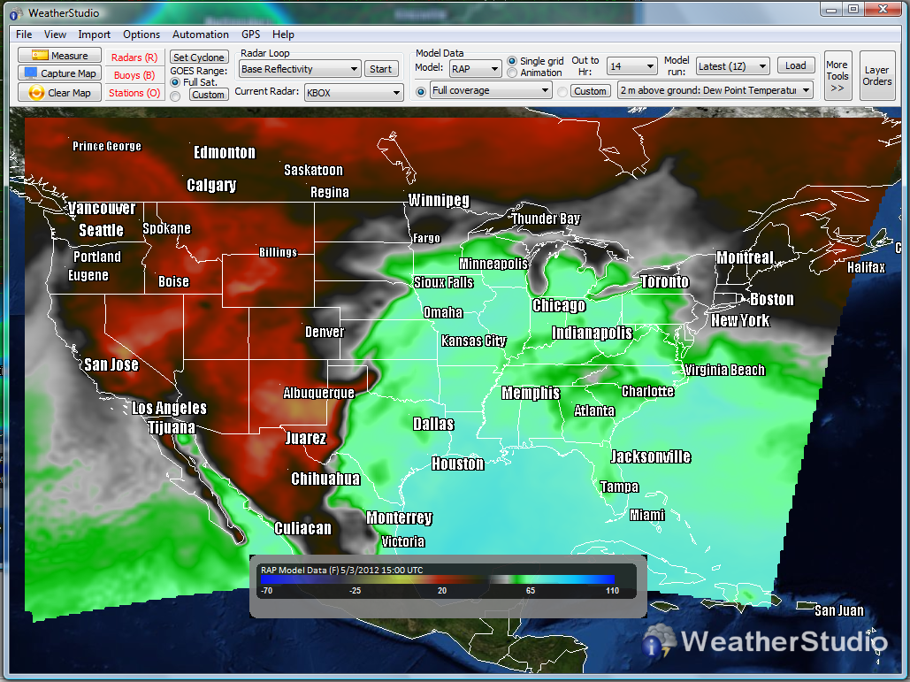Click the Miami city label on map
Image resolution: width=910 pixels, height=682 pixels.
pos(647,515)
